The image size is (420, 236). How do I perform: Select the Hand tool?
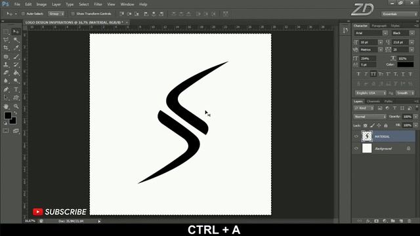point(6,106)
